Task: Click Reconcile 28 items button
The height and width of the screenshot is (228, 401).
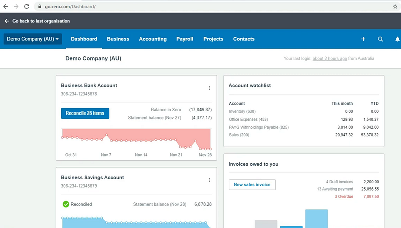Action: point(85,113)
